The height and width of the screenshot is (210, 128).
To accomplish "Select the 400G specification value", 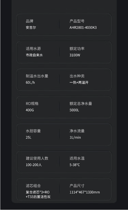I will click(x=30, y=110).
